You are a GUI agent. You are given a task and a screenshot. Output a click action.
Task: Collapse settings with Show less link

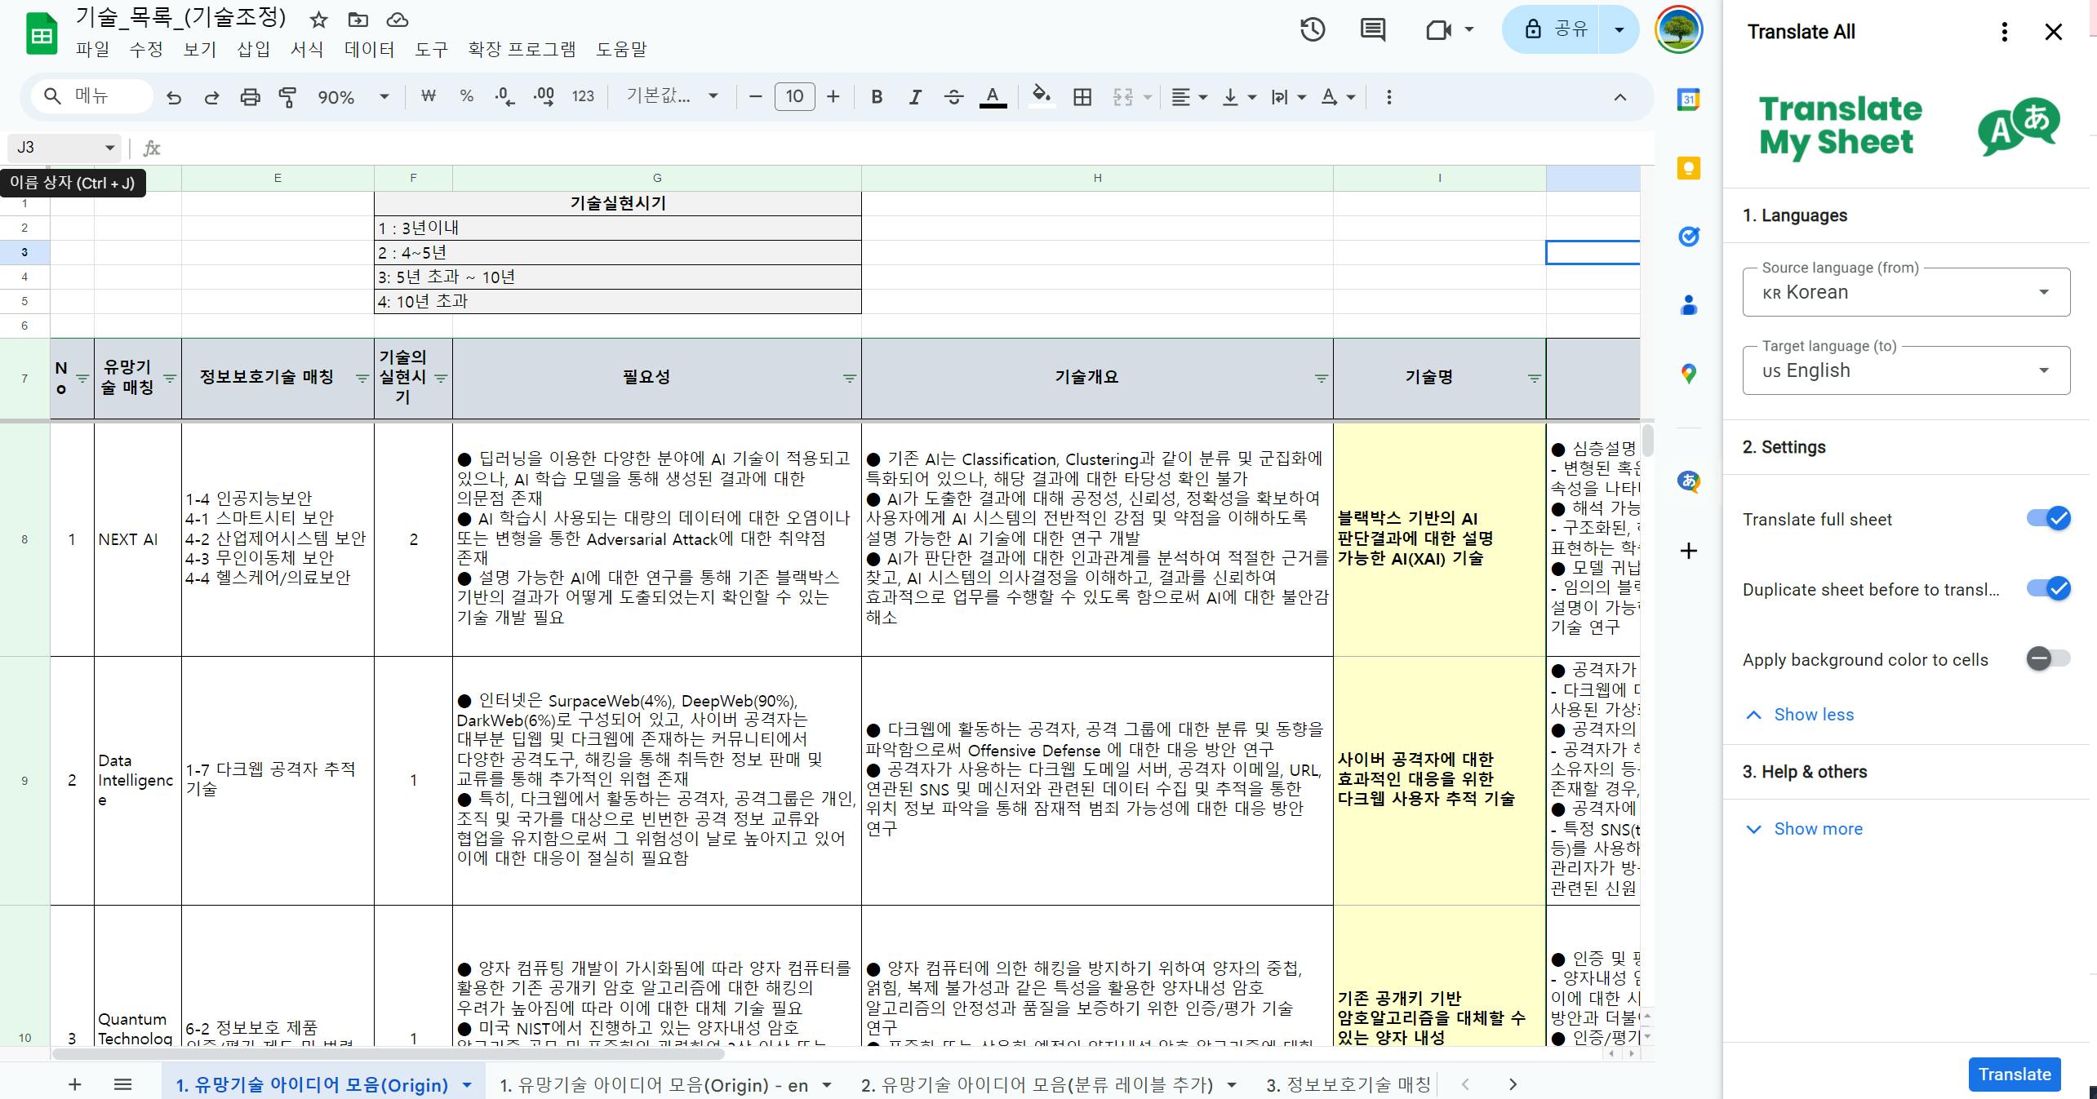point(1812,715)
